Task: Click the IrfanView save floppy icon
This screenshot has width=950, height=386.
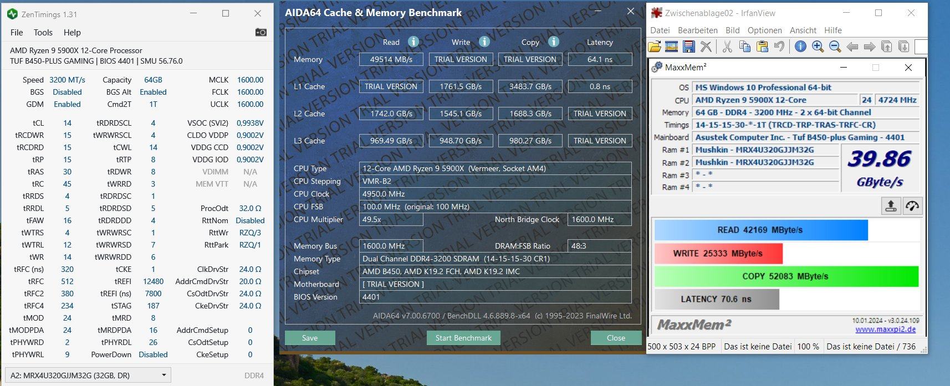Action: [689, 47]
